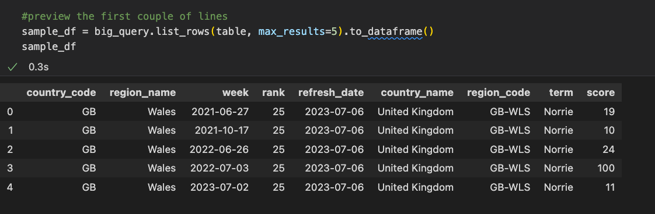
Task: Click the week cell 2021-06-27
Action: (220, 112)
